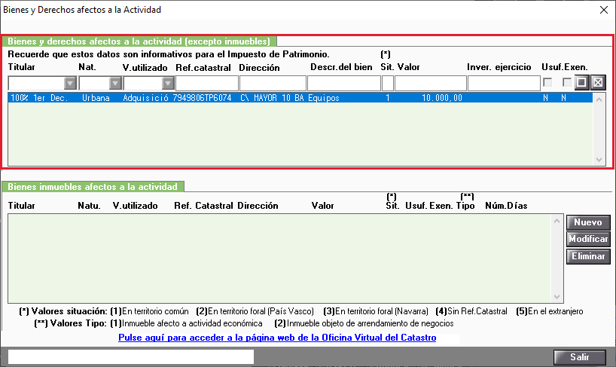Screen dimensions: 616x367
Task: Click the 'C\ MAYOR 10 BA' address cell
Action: pyautogui.click(x=272, y=98)
